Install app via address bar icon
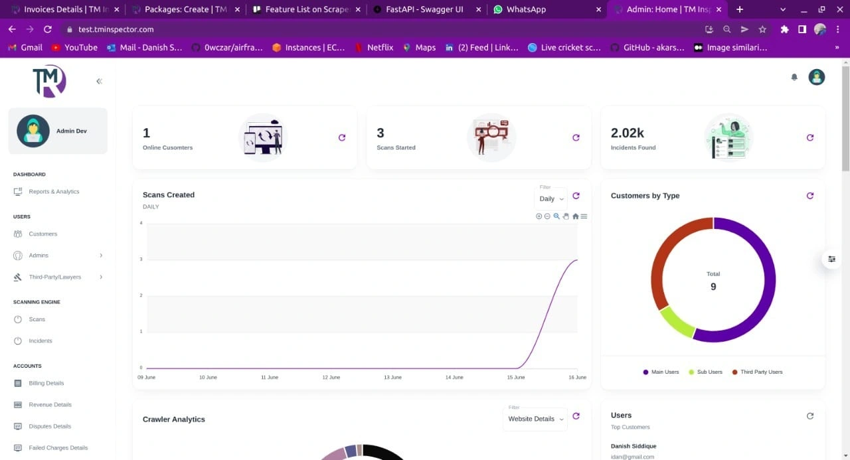The image size is (850, 460). (x=709, y=29)
